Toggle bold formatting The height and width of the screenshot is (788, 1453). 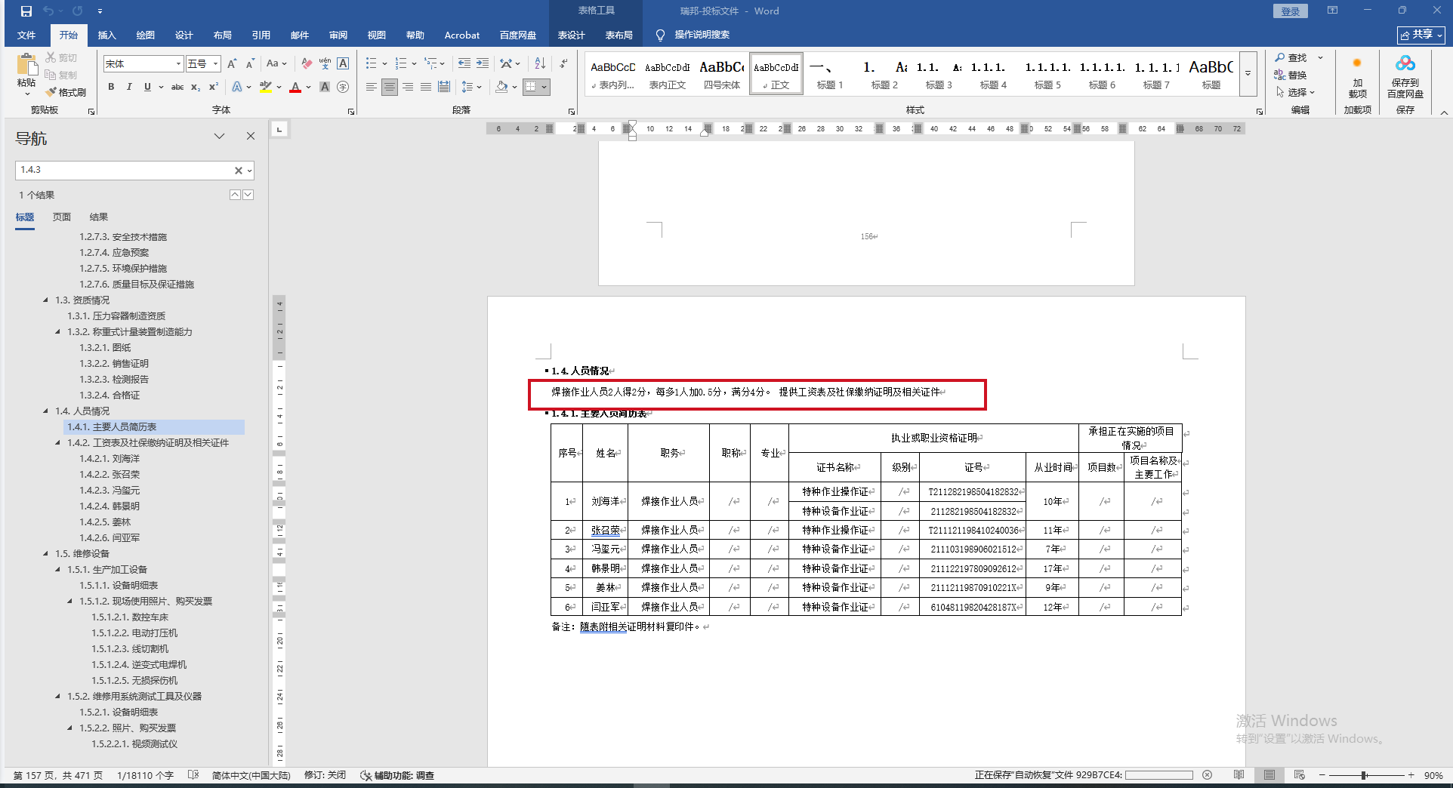click(x=111, y=87)
